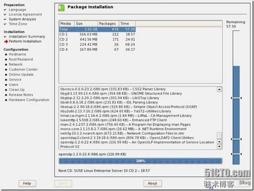The height and width of the screenshot is (191, 254).
Task: Click the bullet beside Root Password
Action: tap(6, 60)
